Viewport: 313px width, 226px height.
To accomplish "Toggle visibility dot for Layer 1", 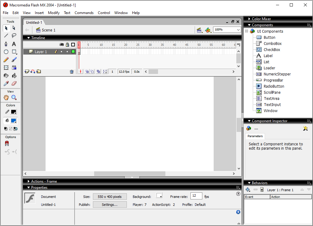I will pos(61,52).
